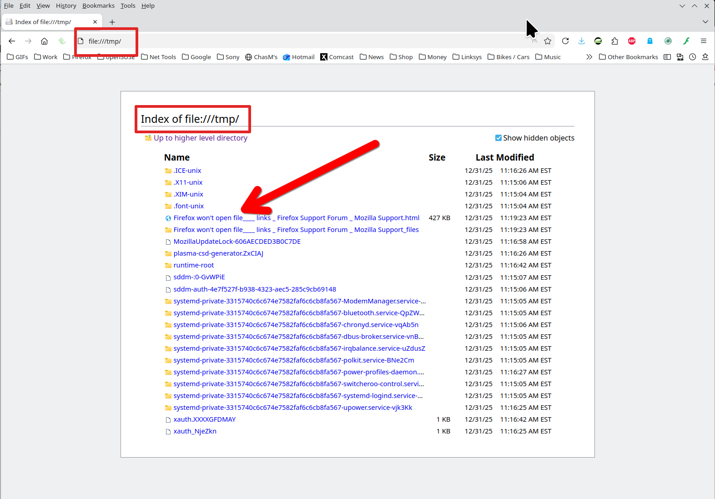
Task: Expand the Other Bookmarks folder
Action: [628, 57]
